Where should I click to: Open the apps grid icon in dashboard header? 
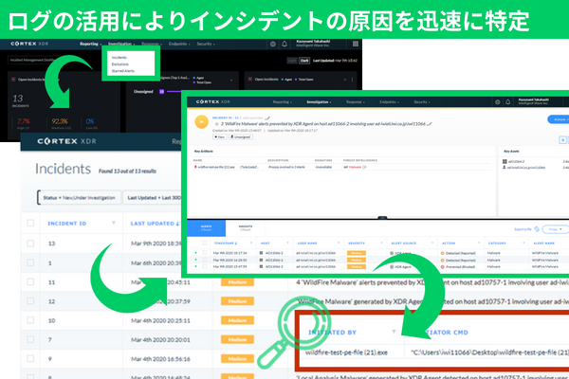[x=356, y=44]
